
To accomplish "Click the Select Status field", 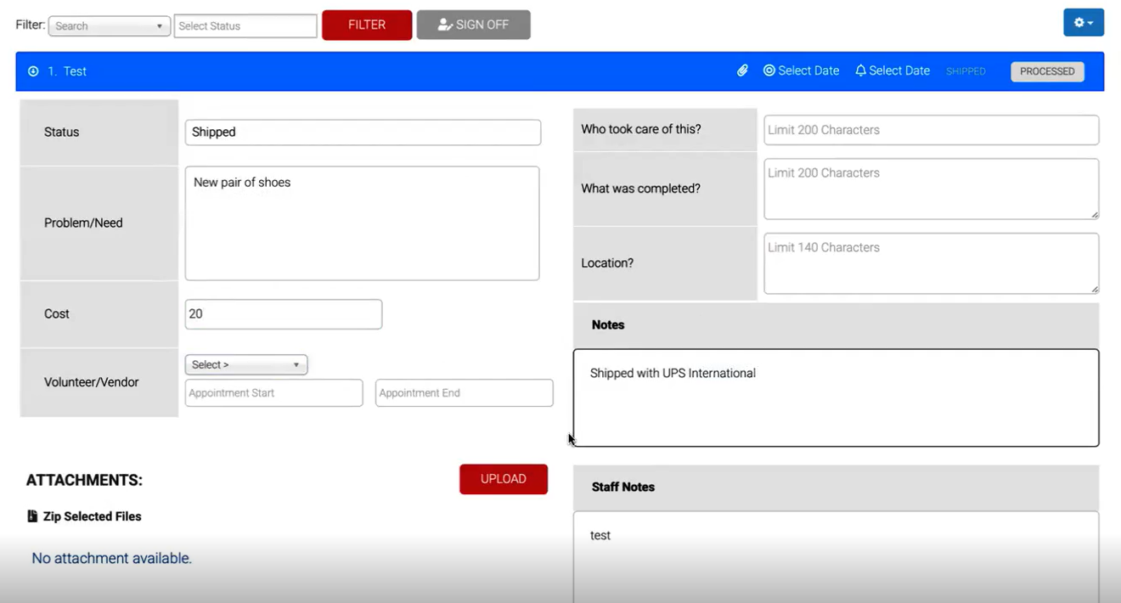I will [245, 26].
